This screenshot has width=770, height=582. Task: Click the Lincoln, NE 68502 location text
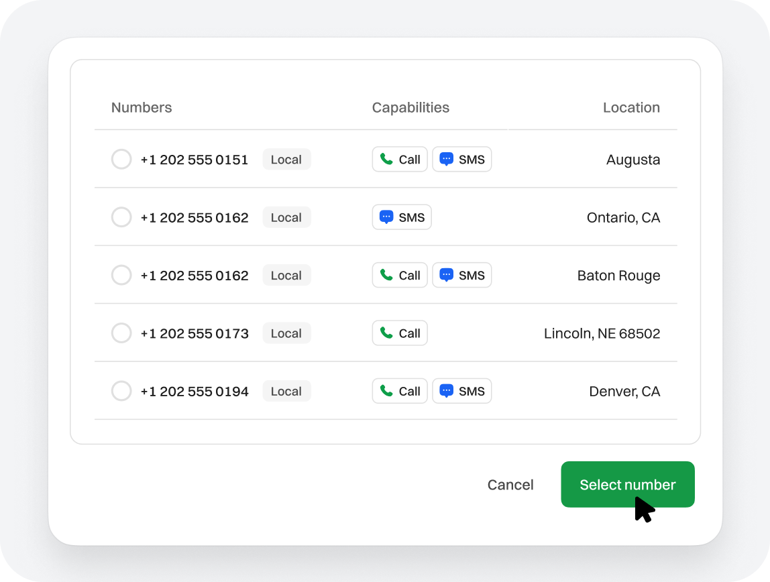(x=602, y=333)
